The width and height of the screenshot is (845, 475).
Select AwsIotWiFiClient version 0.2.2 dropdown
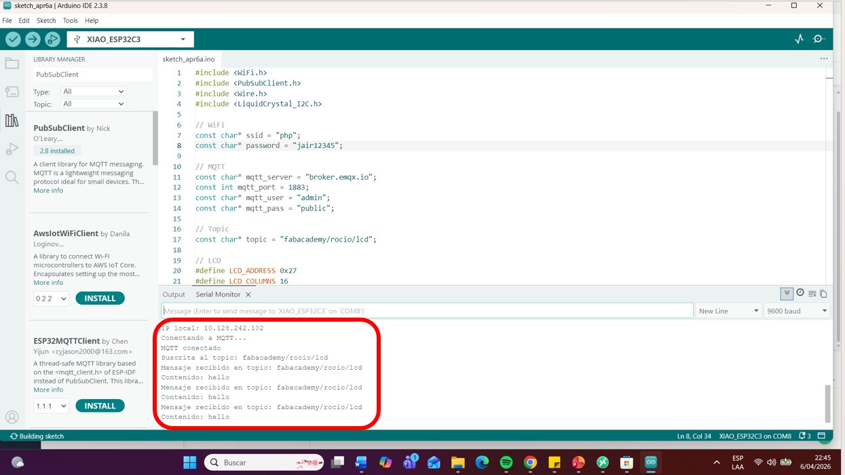[51, 299]
